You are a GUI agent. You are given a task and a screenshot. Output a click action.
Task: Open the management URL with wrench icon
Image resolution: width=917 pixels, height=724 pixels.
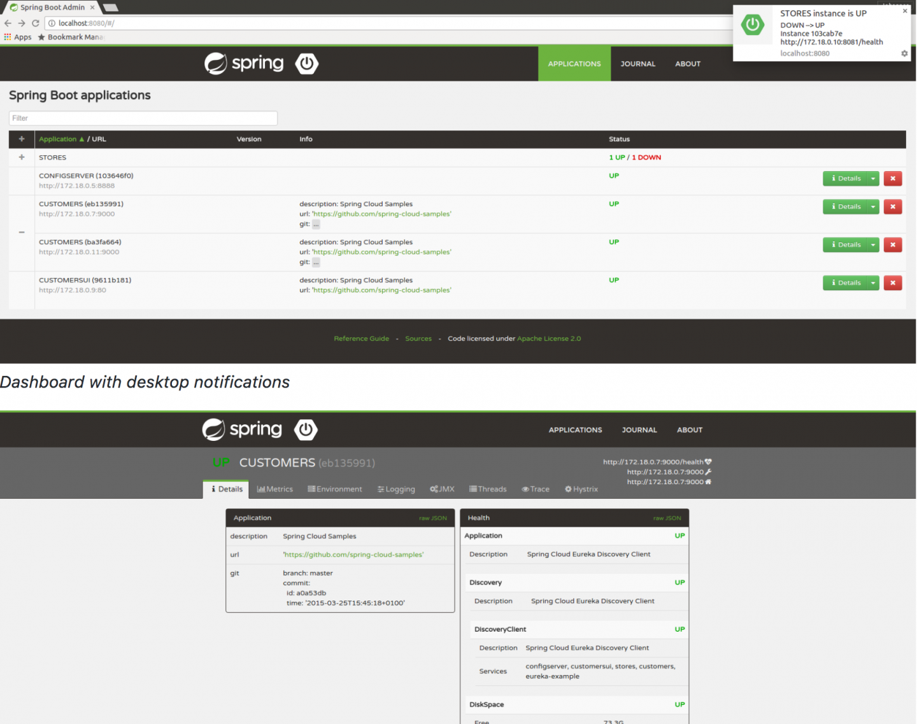point(669,472)
